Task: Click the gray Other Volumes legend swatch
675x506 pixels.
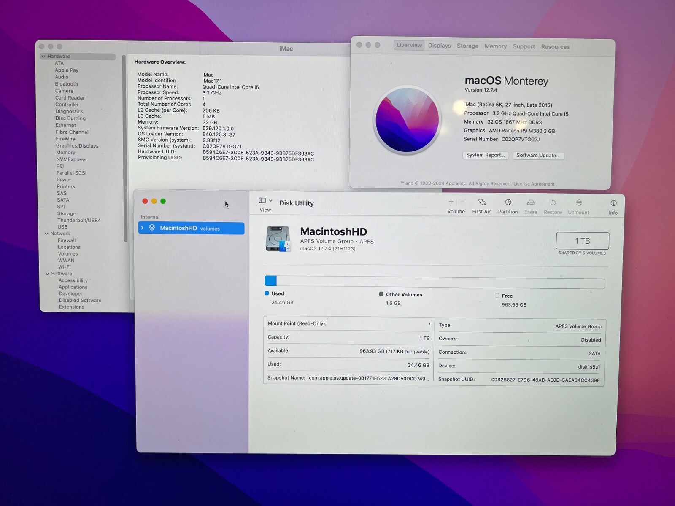Action: click(381, 294)
